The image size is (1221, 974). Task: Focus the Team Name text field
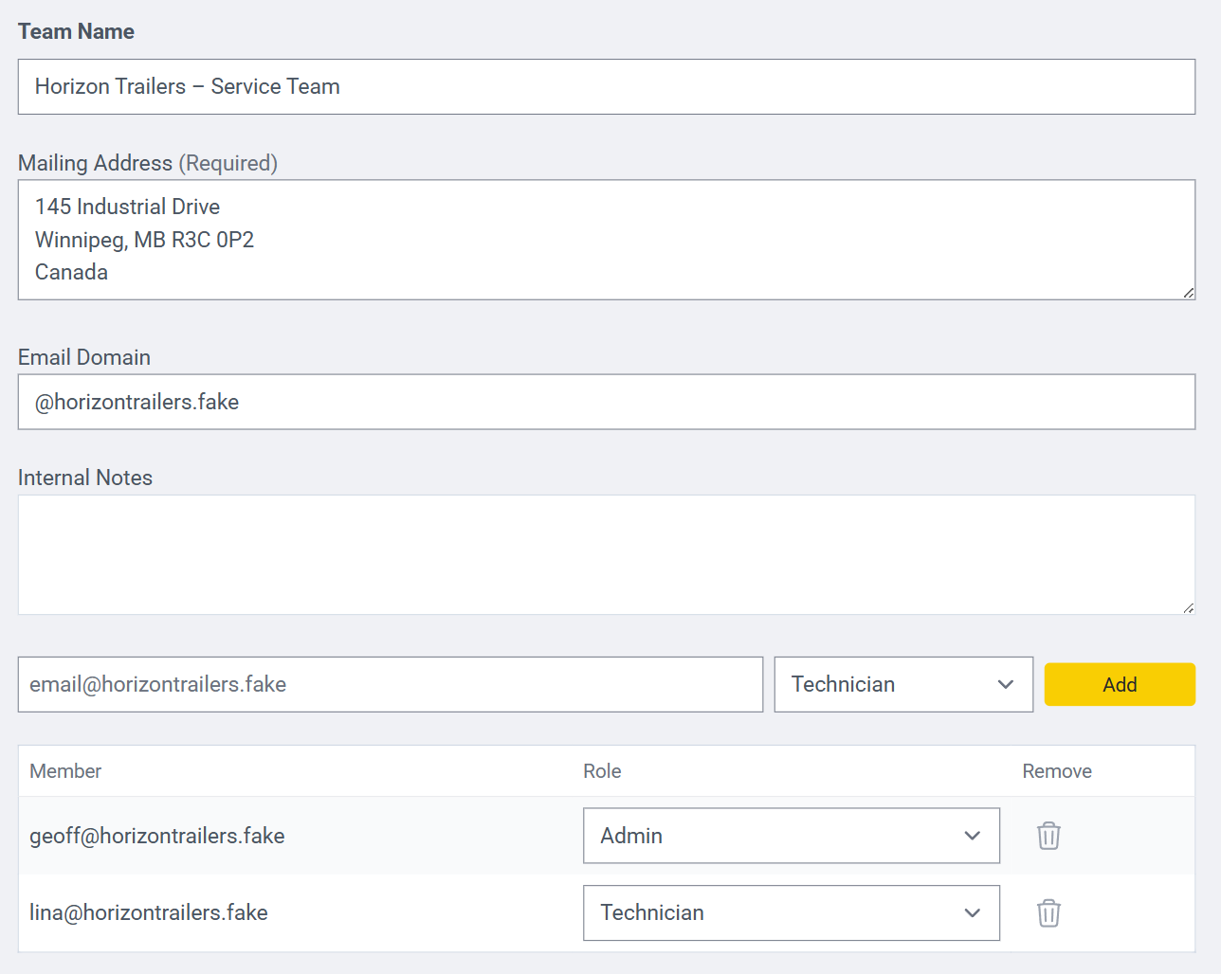606,87
